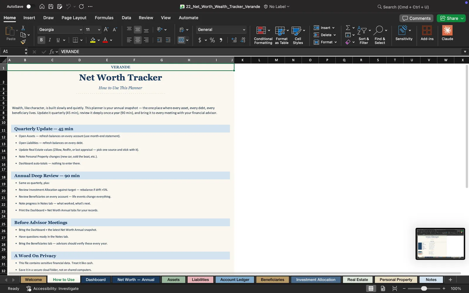Click the Insert Function fx icon
Image resolution: width=469 pixels, height=293 pixels.
[52, 52]
